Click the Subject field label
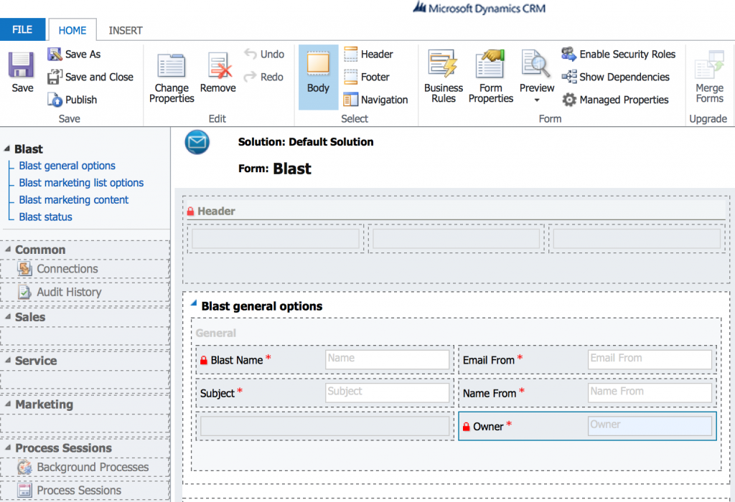The width and height of the screenshot is (735, 502). point(217,394)
